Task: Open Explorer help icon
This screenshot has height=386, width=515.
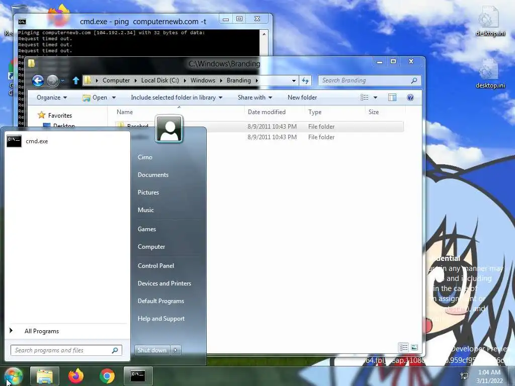Action: click(x=410, y=98)
